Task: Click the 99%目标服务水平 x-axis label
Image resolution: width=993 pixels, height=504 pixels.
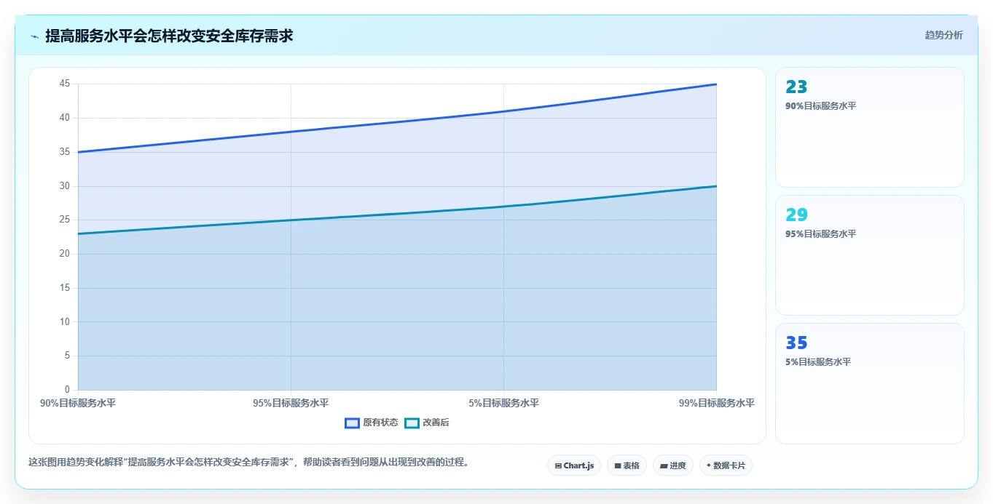Action: tap(716, 403)
